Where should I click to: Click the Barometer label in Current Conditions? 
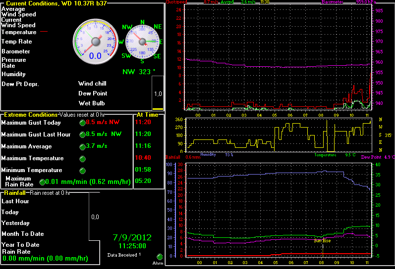pos(16,51)
